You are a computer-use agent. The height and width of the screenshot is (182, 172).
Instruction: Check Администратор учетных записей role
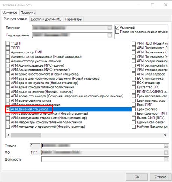pos(8,61)
